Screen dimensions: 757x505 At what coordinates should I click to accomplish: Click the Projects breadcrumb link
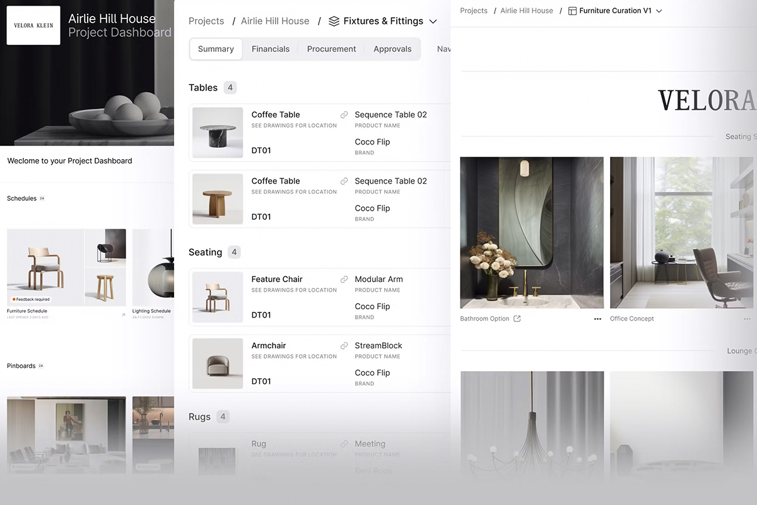(206, 21)
